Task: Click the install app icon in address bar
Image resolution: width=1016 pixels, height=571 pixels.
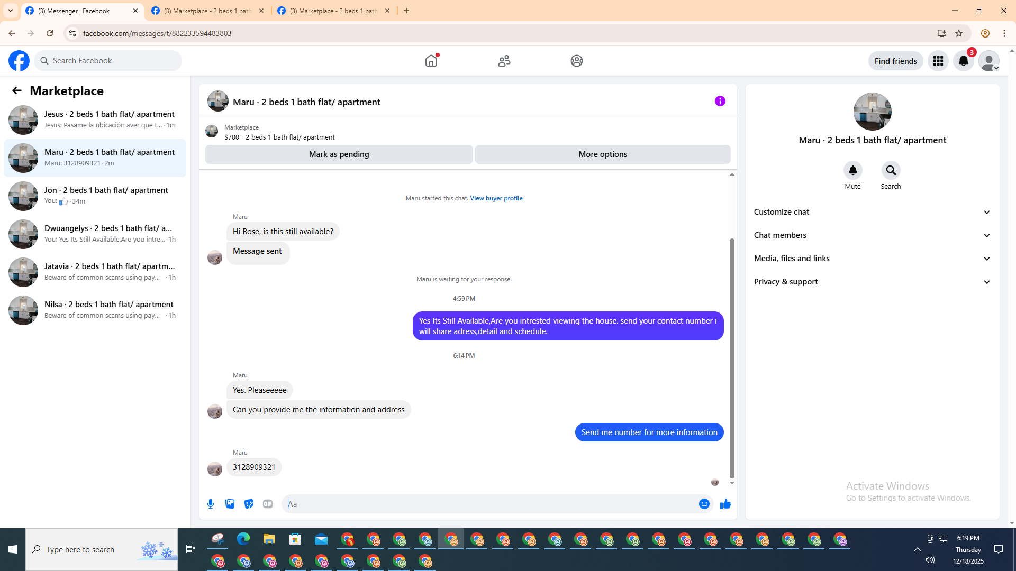Action: pos(942,33)
